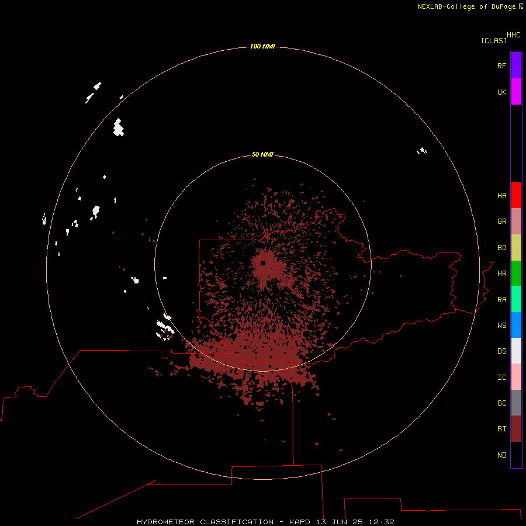Screen dimensions: 526x526
Task: Click the Hydrometeor Classification KAPD title text
Action: (265, 522)
